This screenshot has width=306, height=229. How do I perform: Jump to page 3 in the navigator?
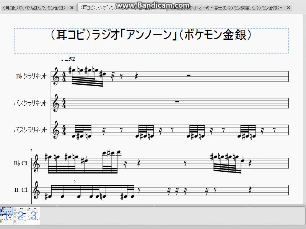33,216
